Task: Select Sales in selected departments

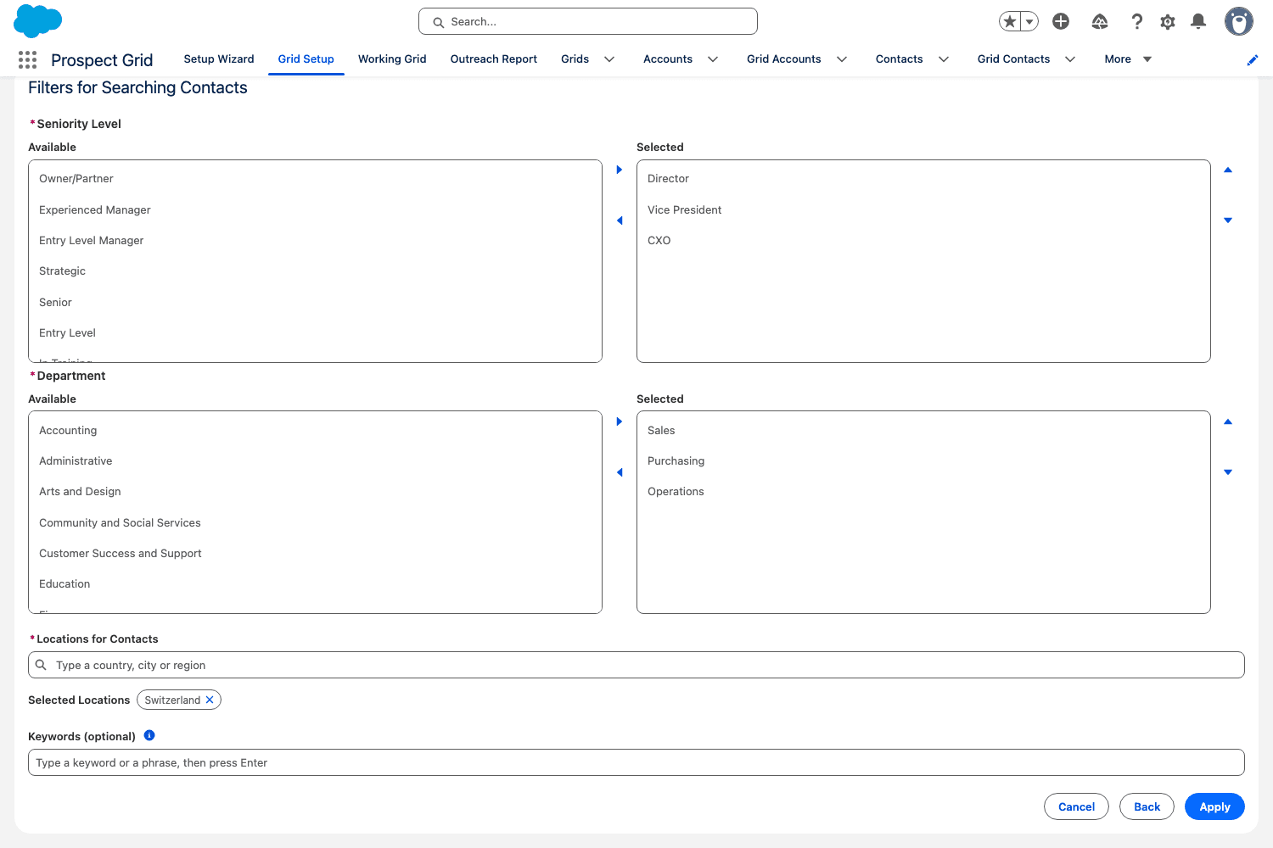Action: tap(923, 431)
